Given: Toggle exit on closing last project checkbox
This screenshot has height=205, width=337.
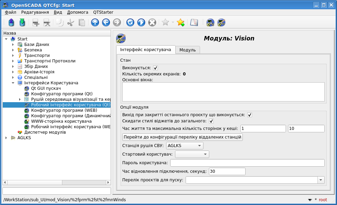Looking at the screenshot, I should tap(250, 115).
